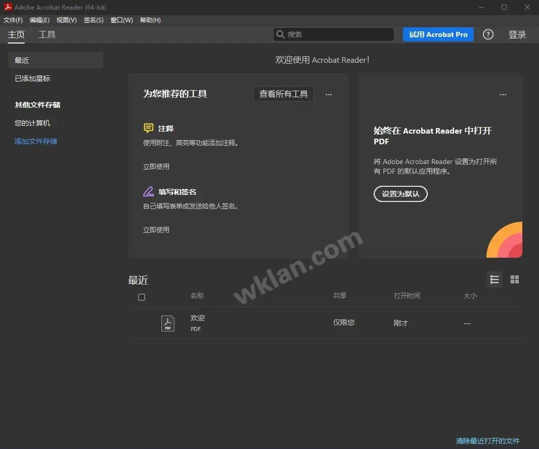
Task: Click 登录 to sign in
Action: (517, 34)
